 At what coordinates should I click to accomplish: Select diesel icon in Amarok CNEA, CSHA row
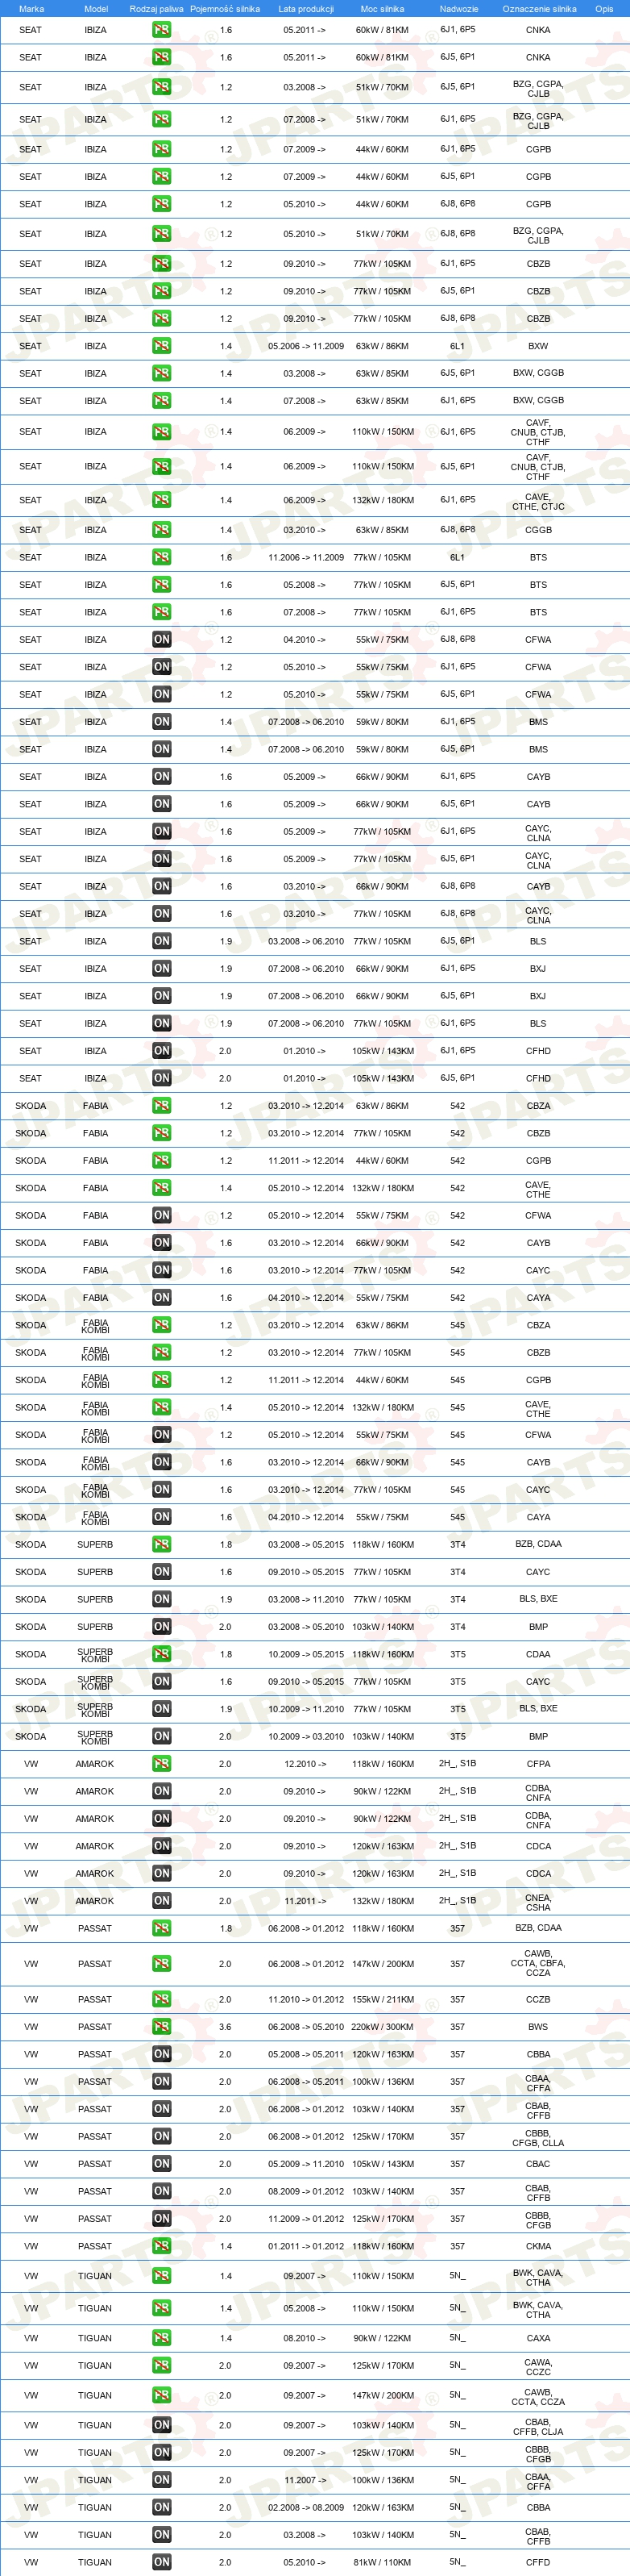[x=161, y=1901]
